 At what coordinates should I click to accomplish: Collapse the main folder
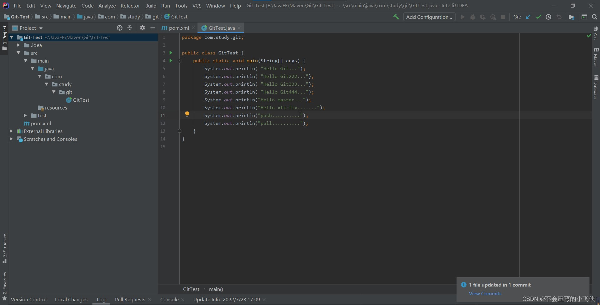point(26,61)
